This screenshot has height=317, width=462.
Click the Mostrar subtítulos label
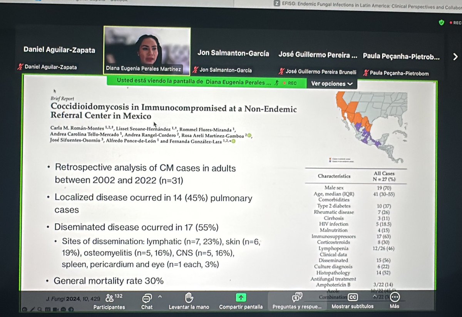click(x=352, y=307)
